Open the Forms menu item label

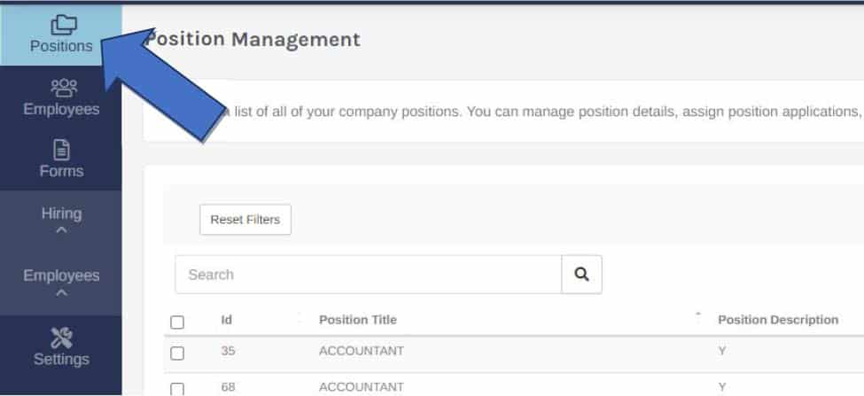(x=61, y=171)
